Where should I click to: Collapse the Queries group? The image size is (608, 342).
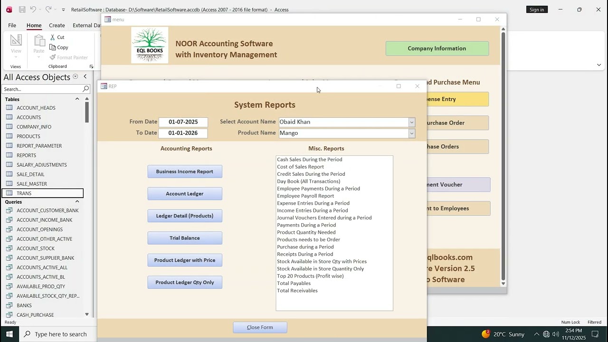pyautogui.click(x=77, y=202)
